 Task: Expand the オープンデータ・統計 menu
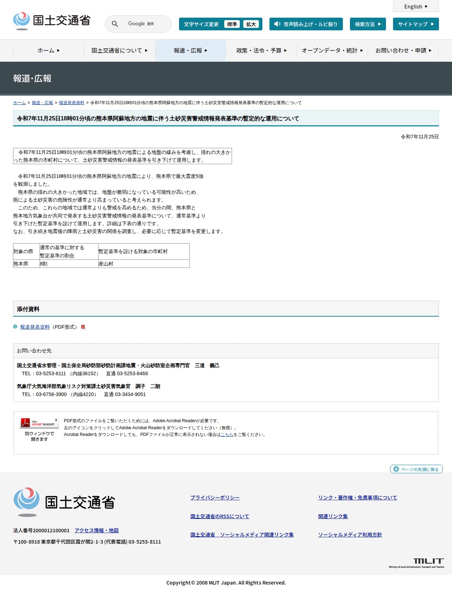click(x=332, y=50)
